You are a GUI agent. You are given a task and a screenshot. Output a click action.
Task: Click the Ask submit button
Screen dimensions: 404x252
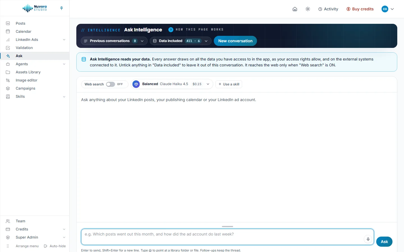(x=384, y=242)
